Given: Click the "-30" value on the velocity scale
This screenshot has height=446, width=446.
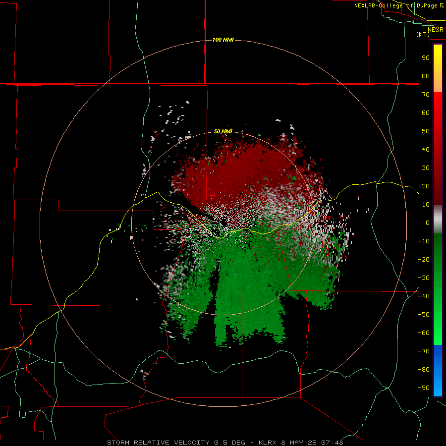Looking at the screenshot, I should 424,278.
